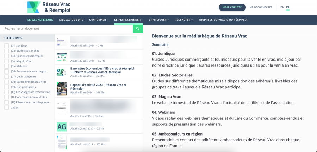
Task: Tick (12) Réseau Vrac dans la presse
Action: (x=6, y=102)
